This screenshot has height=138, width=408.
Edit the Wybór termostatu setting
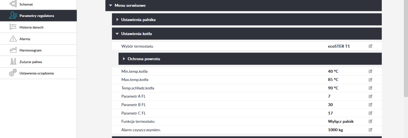point(370,46)
